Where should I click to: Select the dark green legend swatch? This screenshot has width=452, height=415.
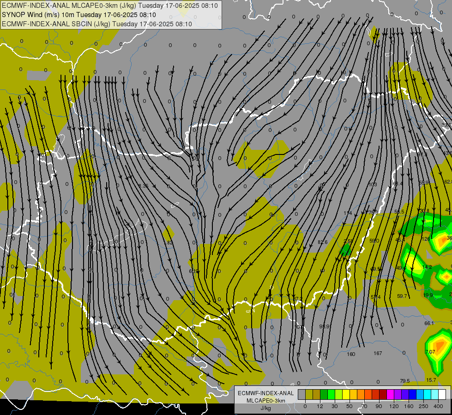click(324, 394)
